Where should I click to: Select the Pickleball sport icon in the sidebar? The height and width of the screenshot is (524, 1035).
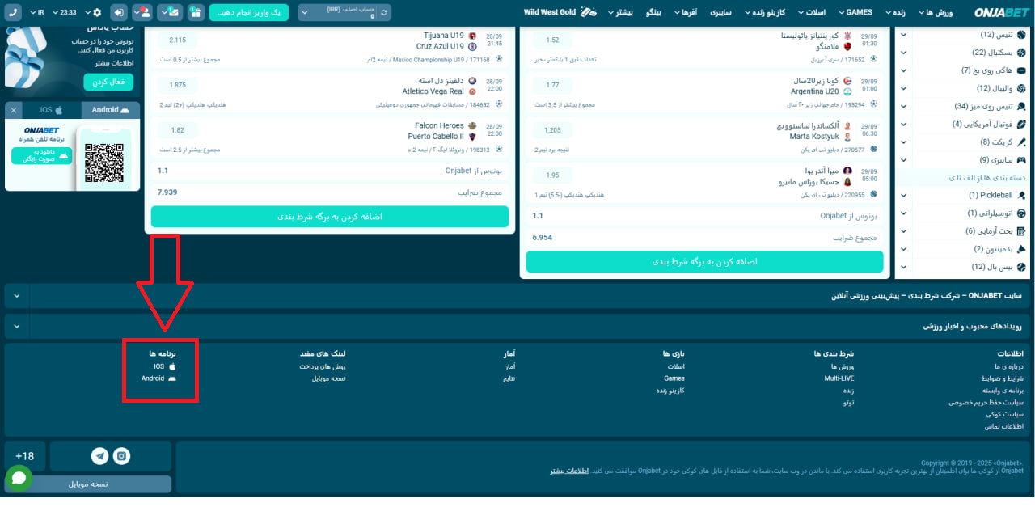1020,194
